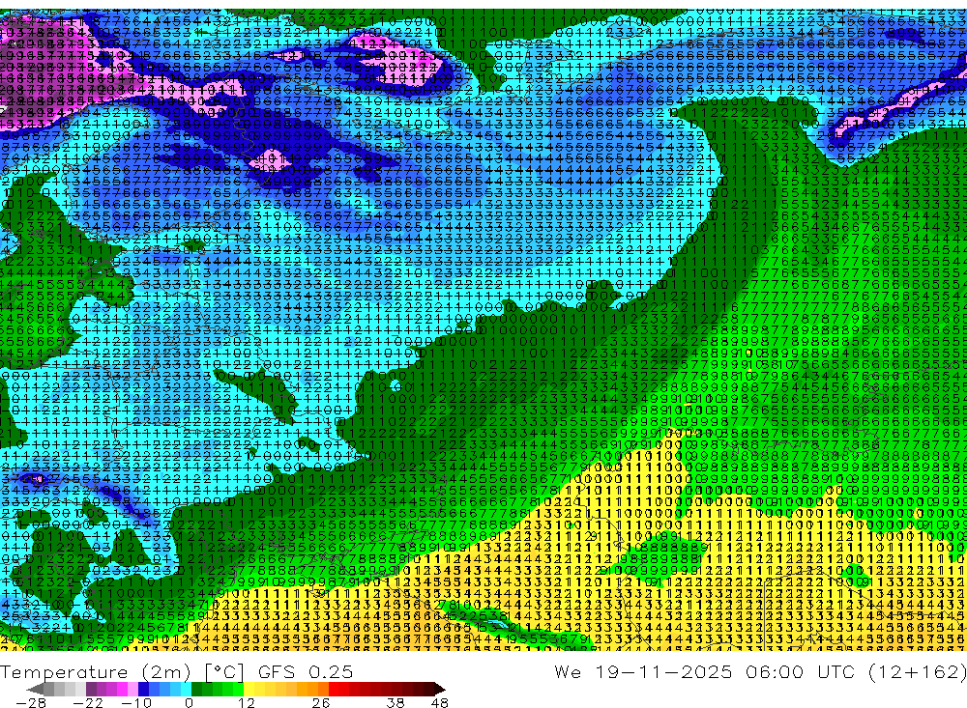Click the "26" color scale label
The width and height of the screenshot is (967, 708).
pyautogui.click(x=321, y=703)
